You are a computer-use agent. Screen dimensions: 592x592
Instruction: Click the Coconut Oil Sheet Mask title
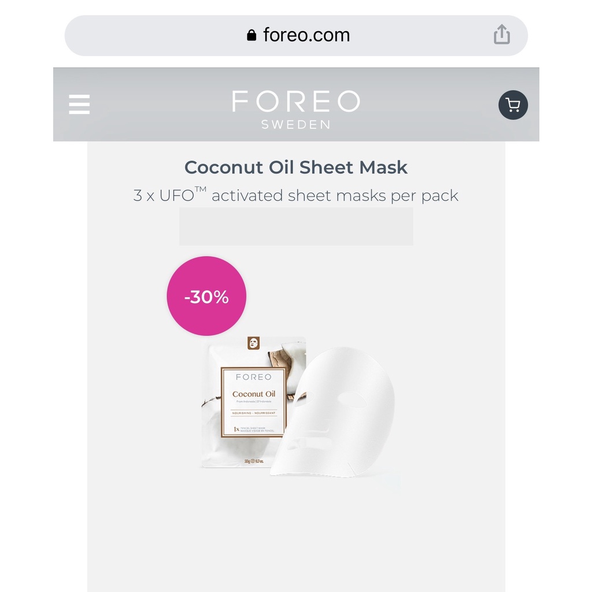pos(296,167)
